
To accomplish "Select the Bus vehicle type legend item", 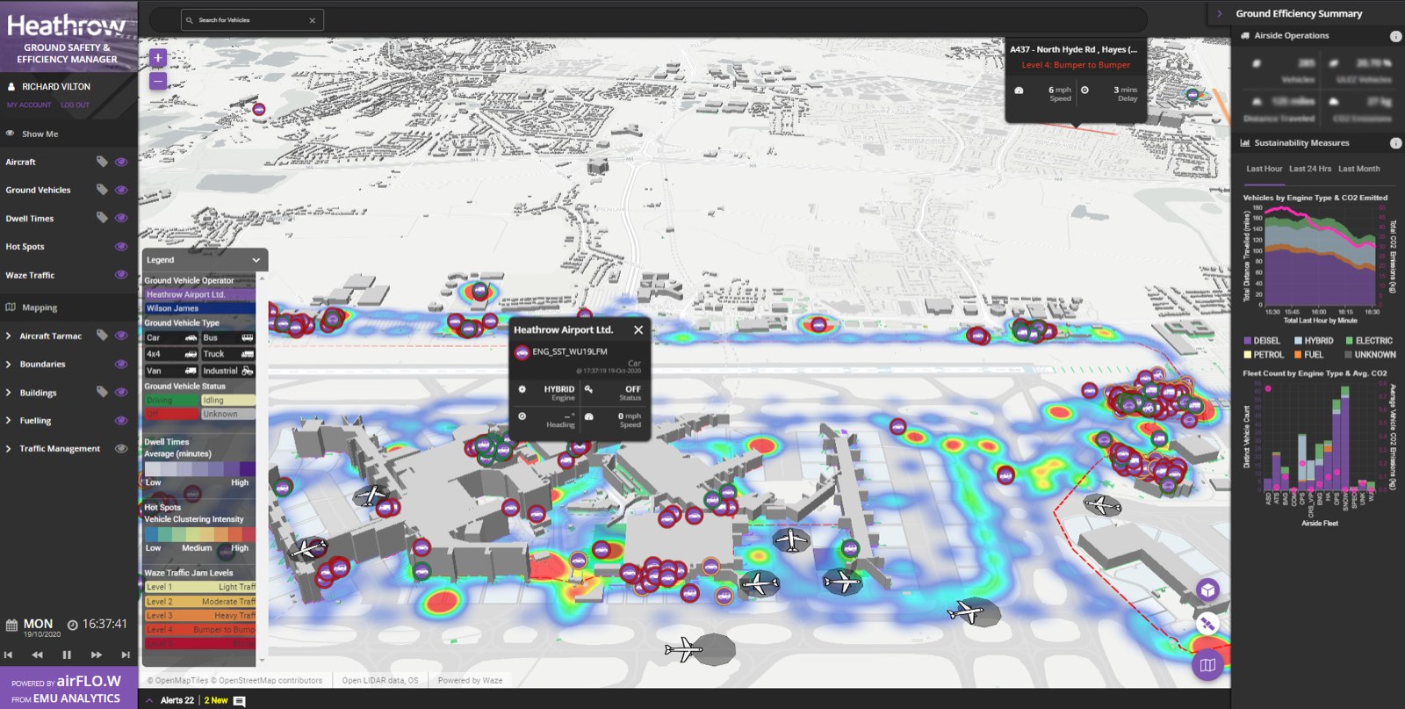I will [x=228, y=337].
